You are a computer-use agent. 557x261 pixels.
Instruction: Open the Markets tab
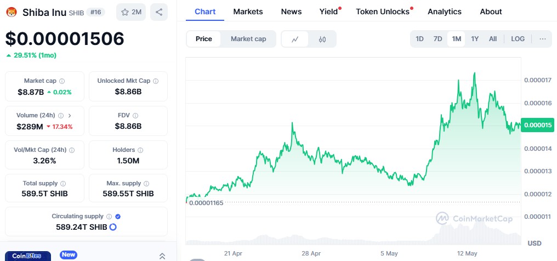(x=248, y=12)
